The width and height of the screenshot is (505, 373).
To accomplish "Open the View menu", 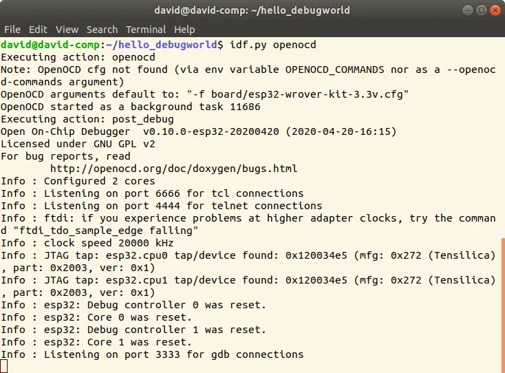I will coord(67,30).
